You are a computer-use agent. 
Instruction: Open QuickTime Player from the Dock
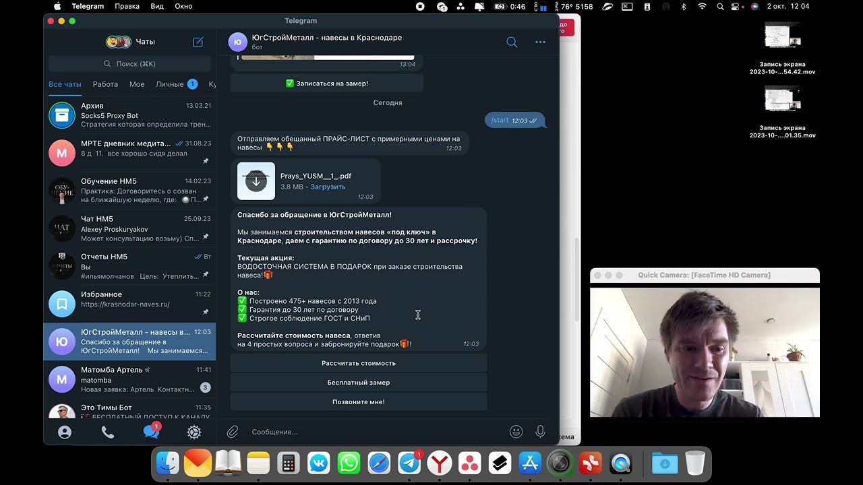coord(621,463)
